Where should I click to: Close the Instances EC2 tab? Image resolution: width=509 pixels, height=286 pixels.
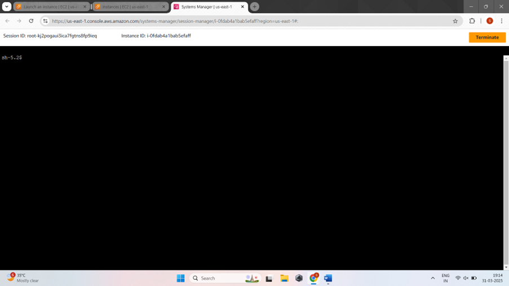[163, 7]
